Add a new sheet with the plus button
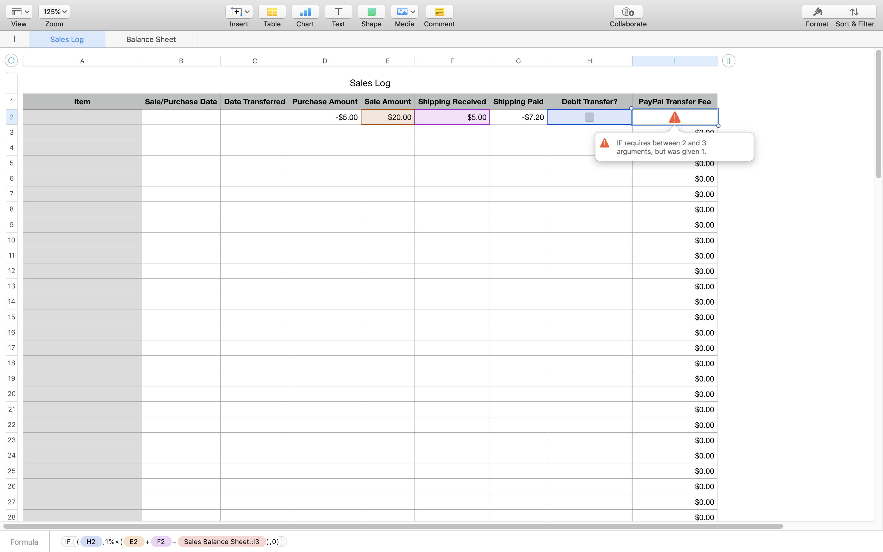The width and height of the screenshot is (883, 552). (15, 39)
